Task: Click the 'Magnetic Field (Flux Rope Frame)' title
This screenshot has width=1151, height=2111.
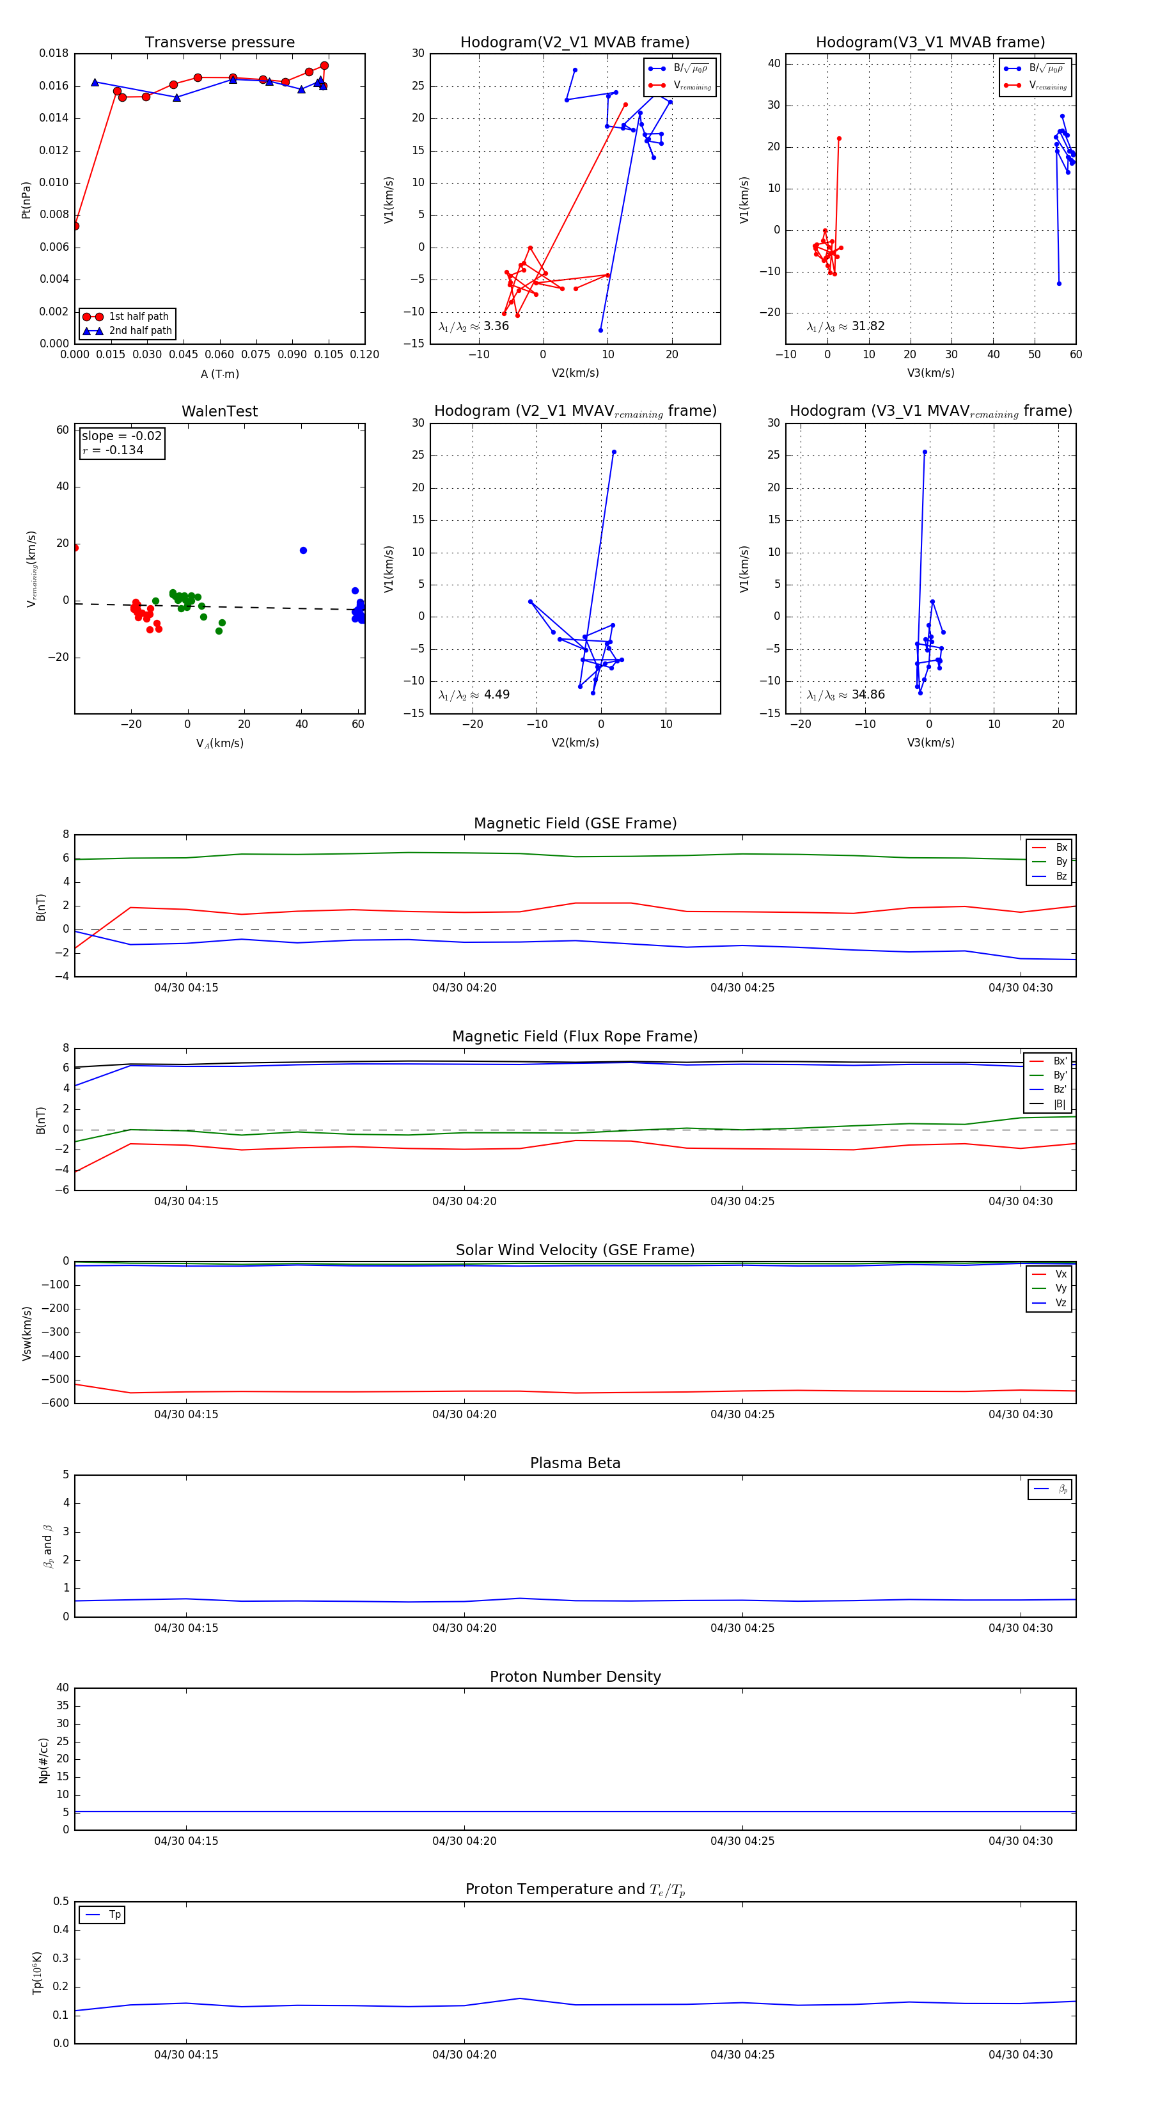Action: [x=575, y=1037]
